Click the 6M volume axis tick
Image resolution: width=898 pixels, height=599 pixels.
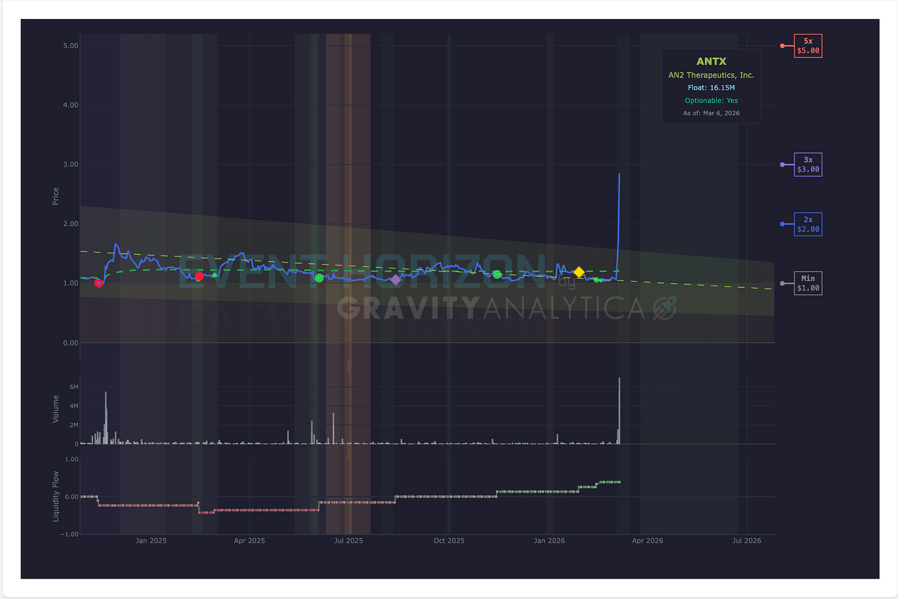click(74, 387)
